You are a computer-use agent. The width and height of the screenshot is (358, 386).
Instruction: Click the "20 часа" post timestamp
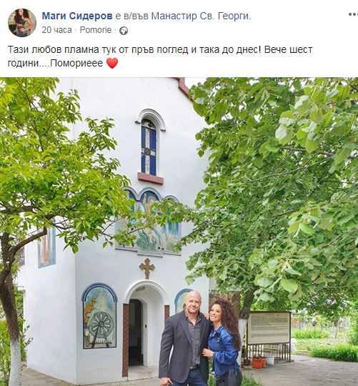(x=56, y=30)
